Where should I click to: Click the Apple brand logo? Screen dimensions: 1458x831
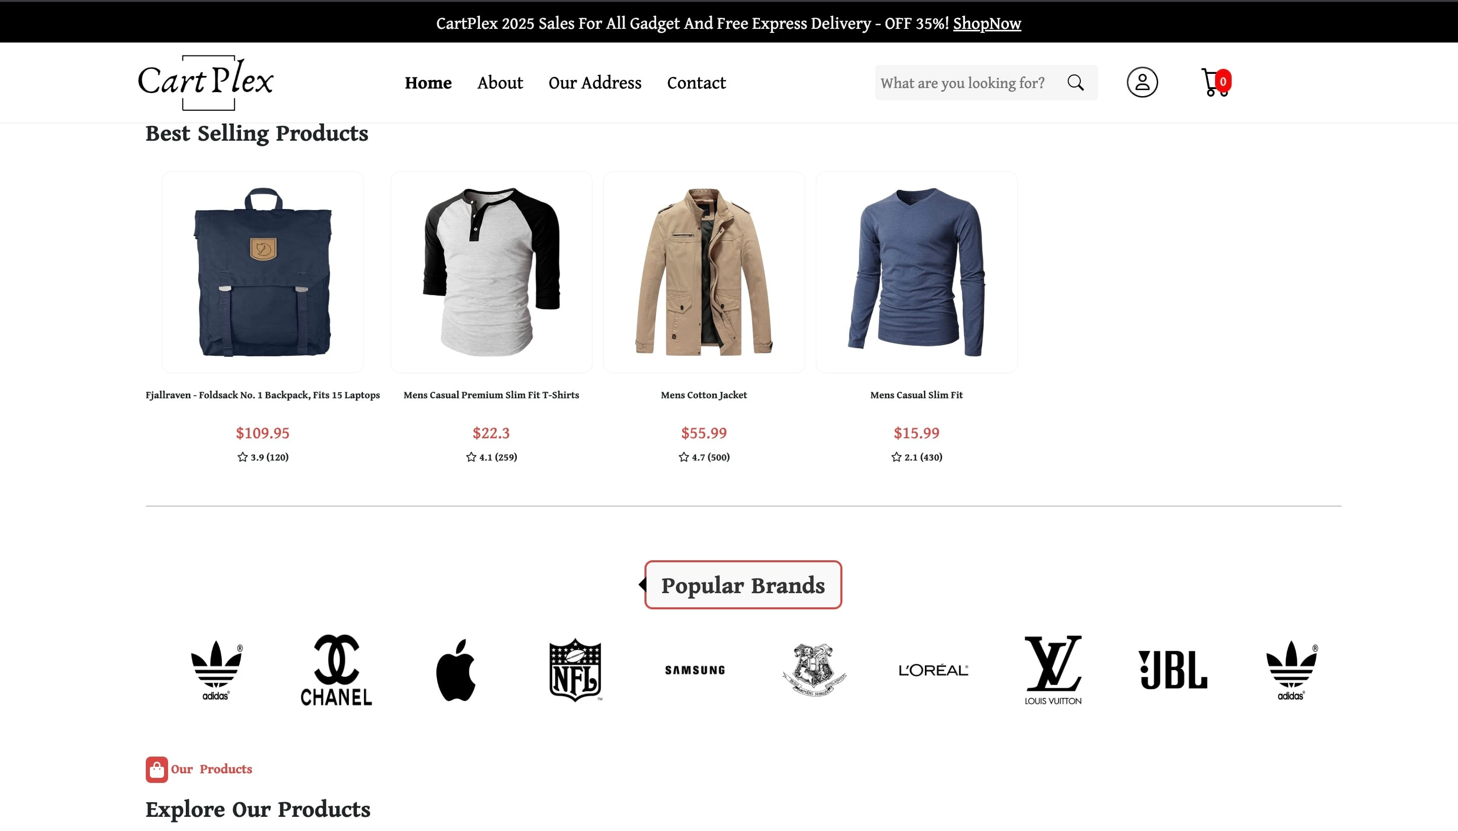point(456,670)
